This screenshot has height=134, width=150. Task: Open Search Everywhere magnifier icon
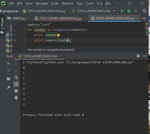tap(144, 11)
